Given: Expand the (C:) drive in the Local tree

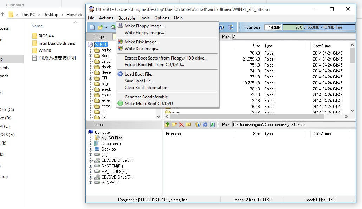Looking at the screenshot, I should [x=90, y=154].
